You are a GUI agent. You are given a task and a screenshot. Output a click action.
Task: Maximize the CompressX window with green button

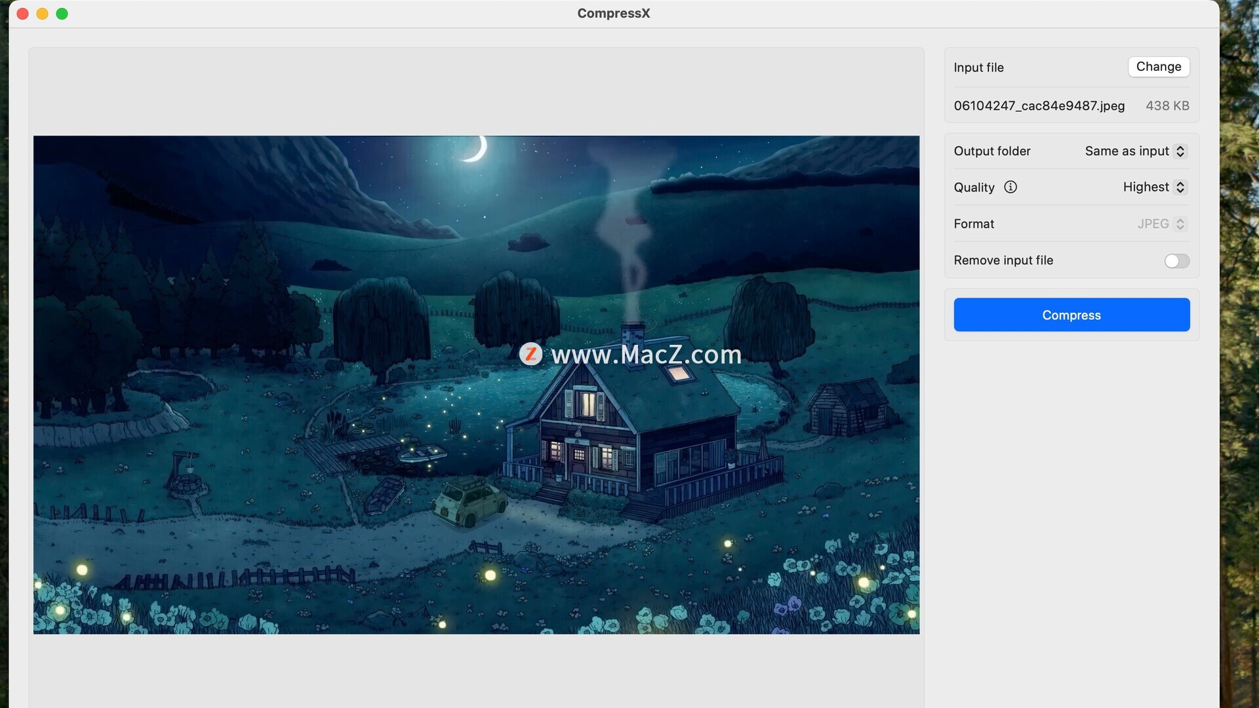coord(62,14)
